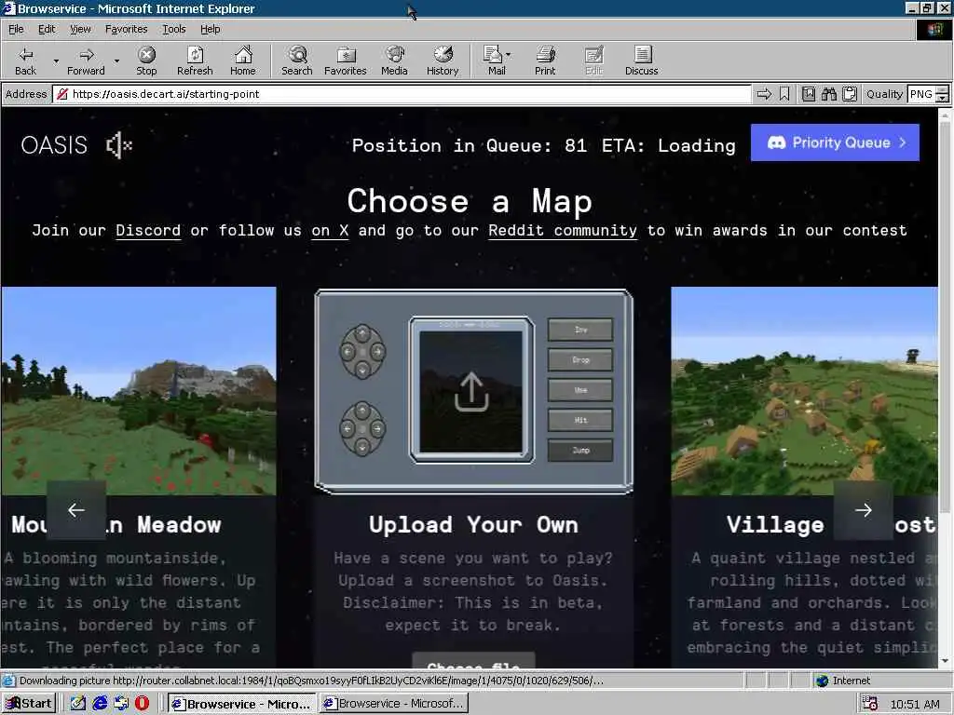Screen dimensions: 954x715
Task: Refresh the current page
Action: (195, 61)
